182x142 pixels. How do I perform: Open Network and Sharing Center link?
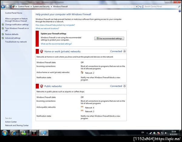click(x=17, y=125)
